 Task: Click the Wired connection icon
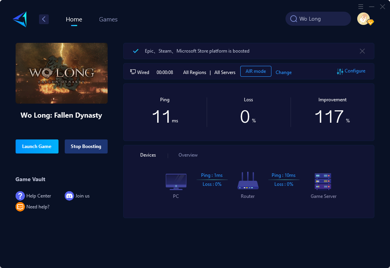pyautogui.click(x=133, y=72)
